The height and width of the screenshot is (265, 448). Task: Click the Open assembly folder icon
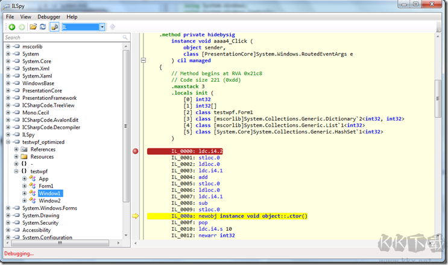click(x=33, y=27)
